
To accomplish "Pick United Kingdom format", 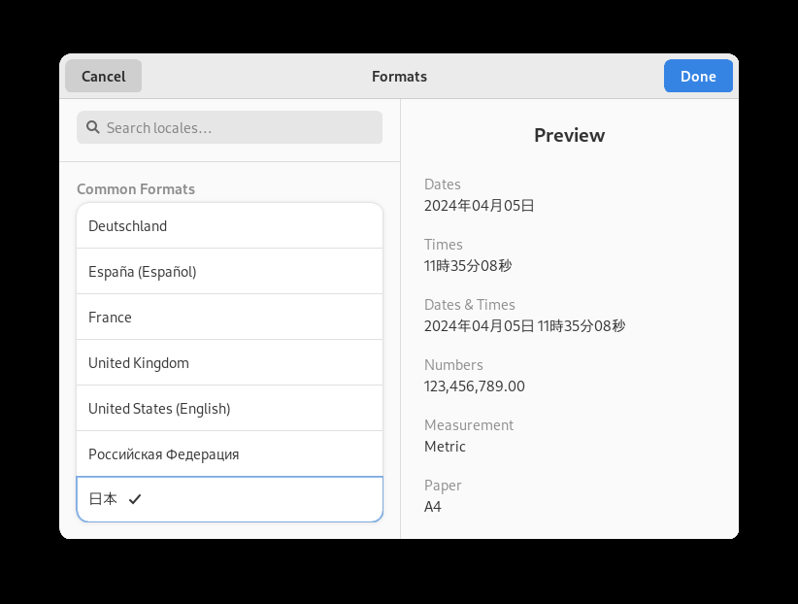I will click(x=229, y=362).
